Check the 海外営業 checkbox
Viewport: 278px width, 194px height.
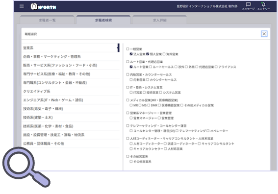pyautogui.click(x=164, y=54)
